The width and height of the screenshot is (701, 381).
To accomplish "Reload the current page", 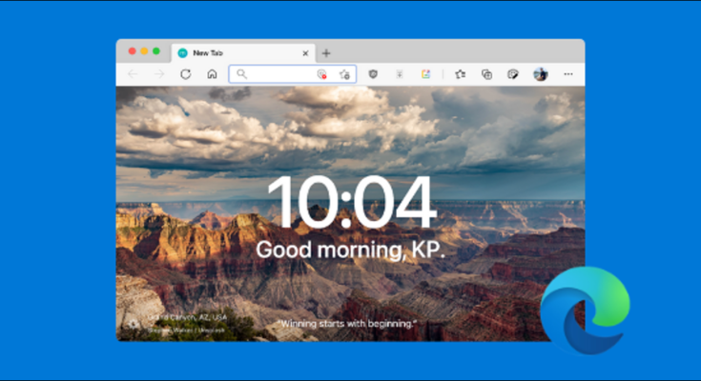I will (x=185, y=73).
